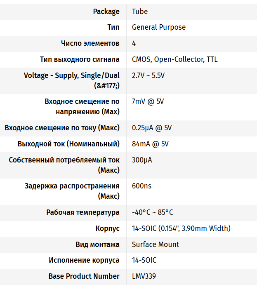This screenshot has width=257, height=287.
Task: Click the "Число элементов" label
Action: click(x=90, y=43)
